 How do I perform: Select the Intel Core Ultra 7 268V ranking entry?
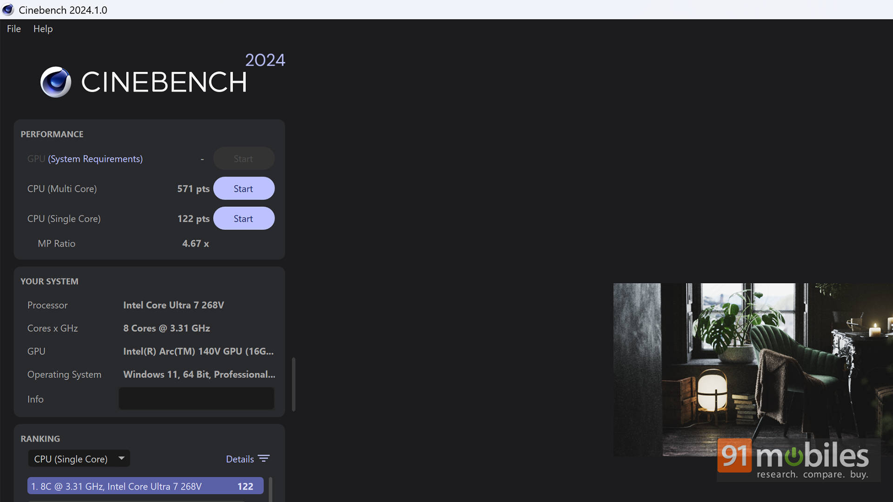pos(145,486)
